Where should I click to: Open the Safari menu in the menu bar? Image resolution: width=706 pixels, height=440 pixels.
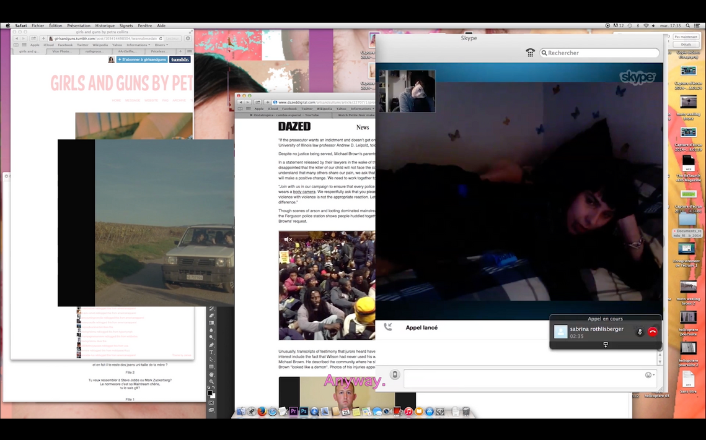pos(20,25)
